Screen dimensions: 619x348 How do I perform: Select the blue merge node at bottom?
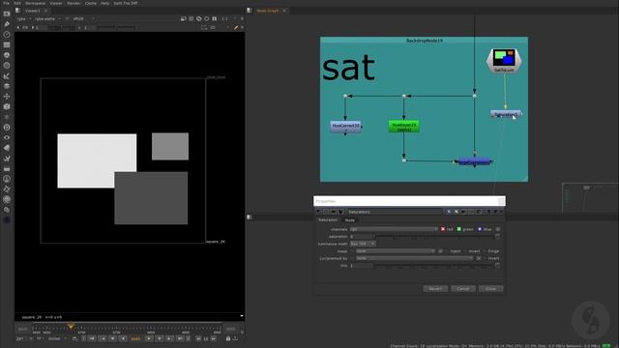tap(475, 161)
